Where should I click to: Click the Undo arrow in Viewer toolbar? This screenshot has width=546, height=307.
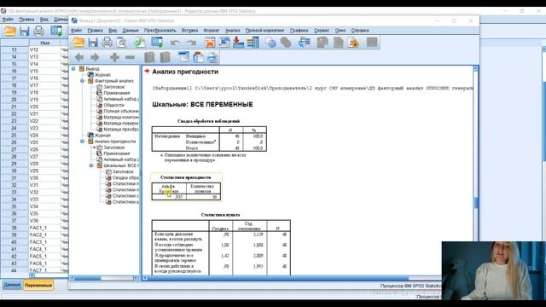pos(175,43)
